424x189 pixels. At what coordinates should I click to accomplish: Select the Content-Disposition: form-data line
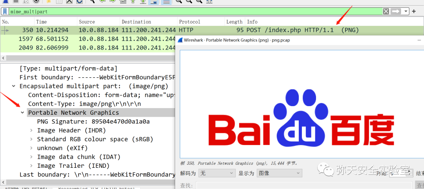click(x=102, y=95)
